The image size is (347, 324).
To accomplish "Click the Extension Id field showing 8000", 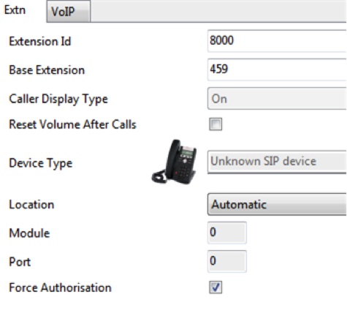I will [x=277, y=41].
